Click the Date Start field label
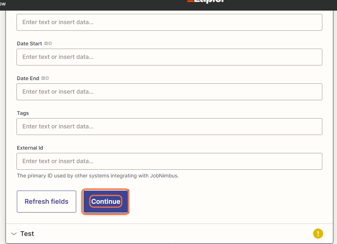Viewport: 337px width, 244px height. pyautogui.click(x=29, y=44)
